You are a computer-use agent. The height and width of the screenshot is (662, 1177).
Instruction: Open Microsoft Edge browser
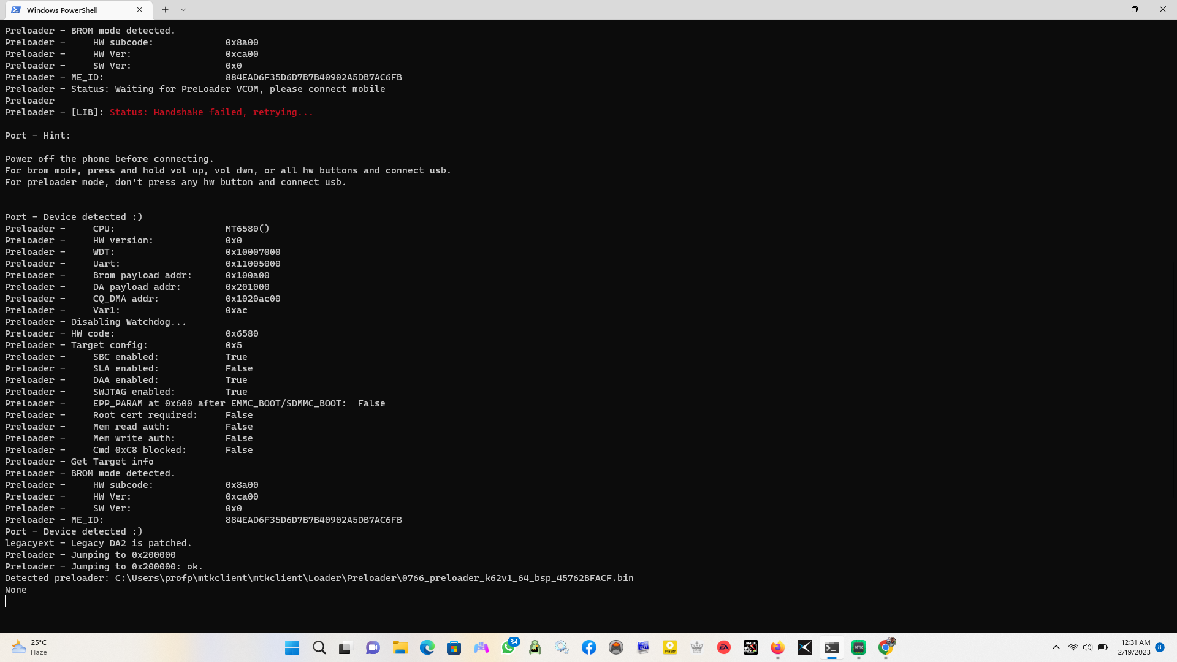point(427,647)
